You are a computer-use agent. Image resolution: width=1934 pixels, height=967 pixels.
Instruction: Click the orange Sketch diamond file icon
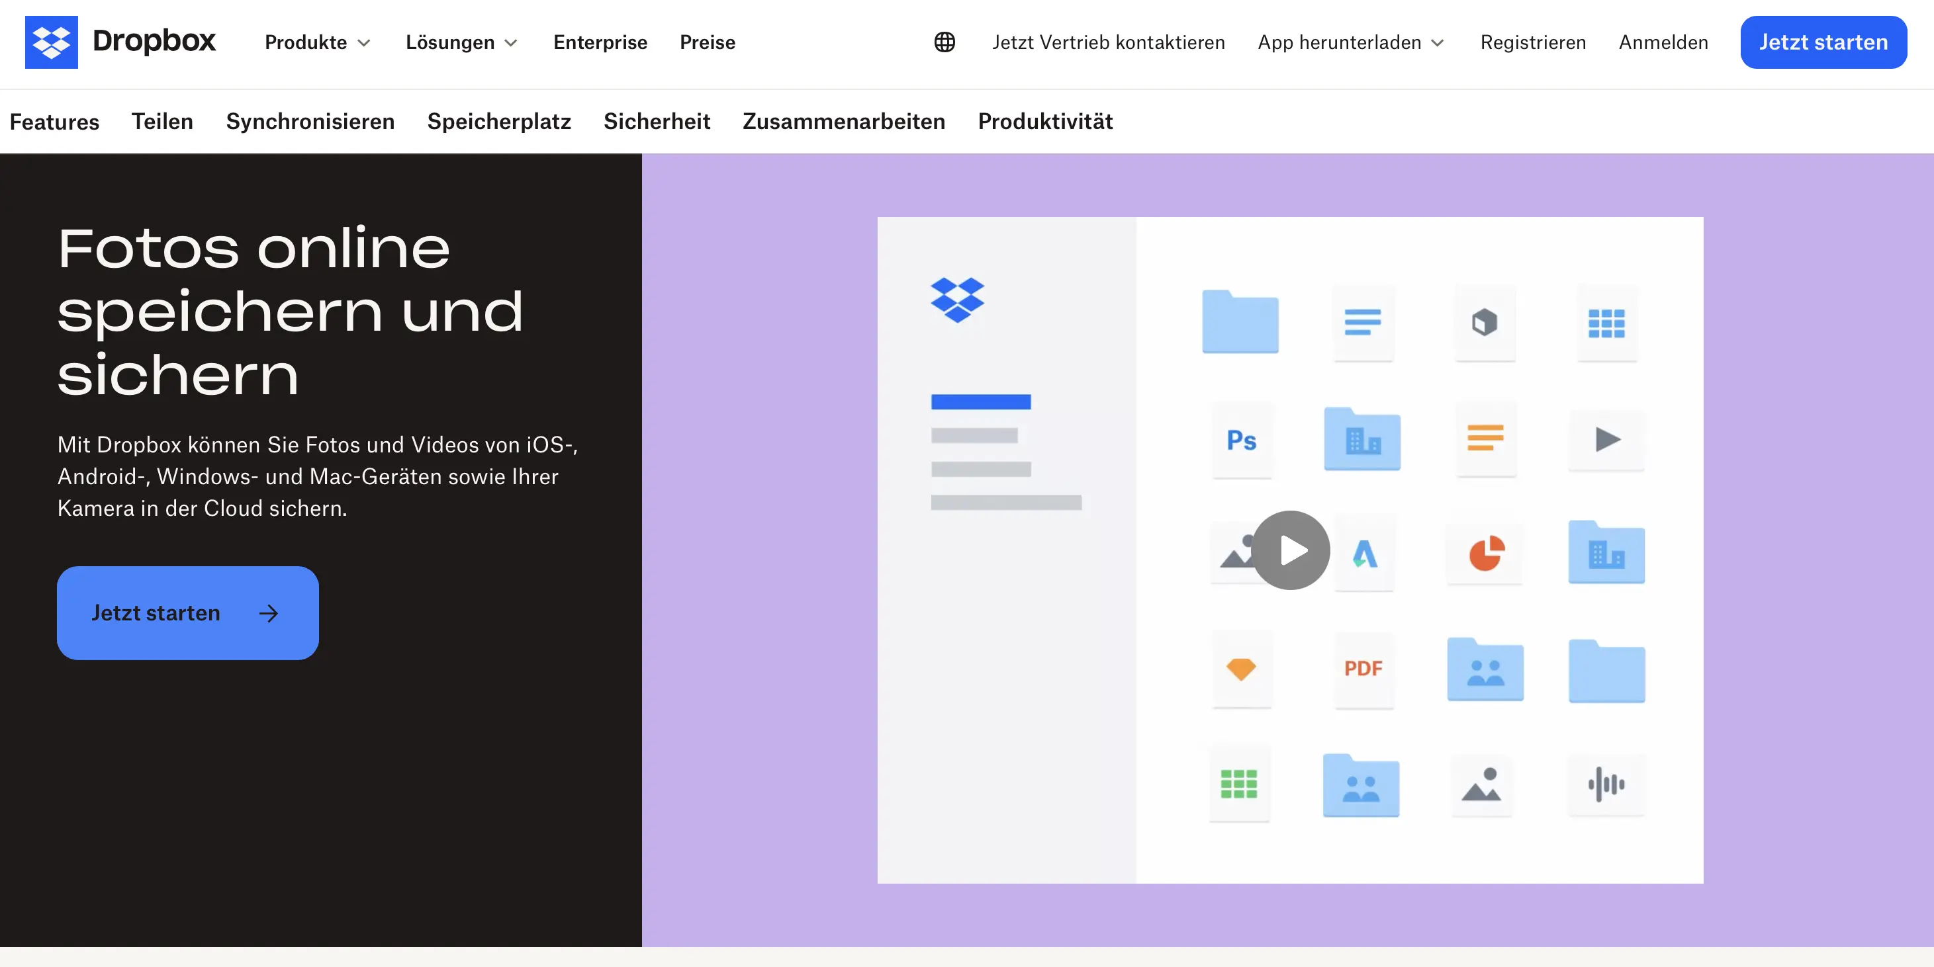coord(1241,669)
